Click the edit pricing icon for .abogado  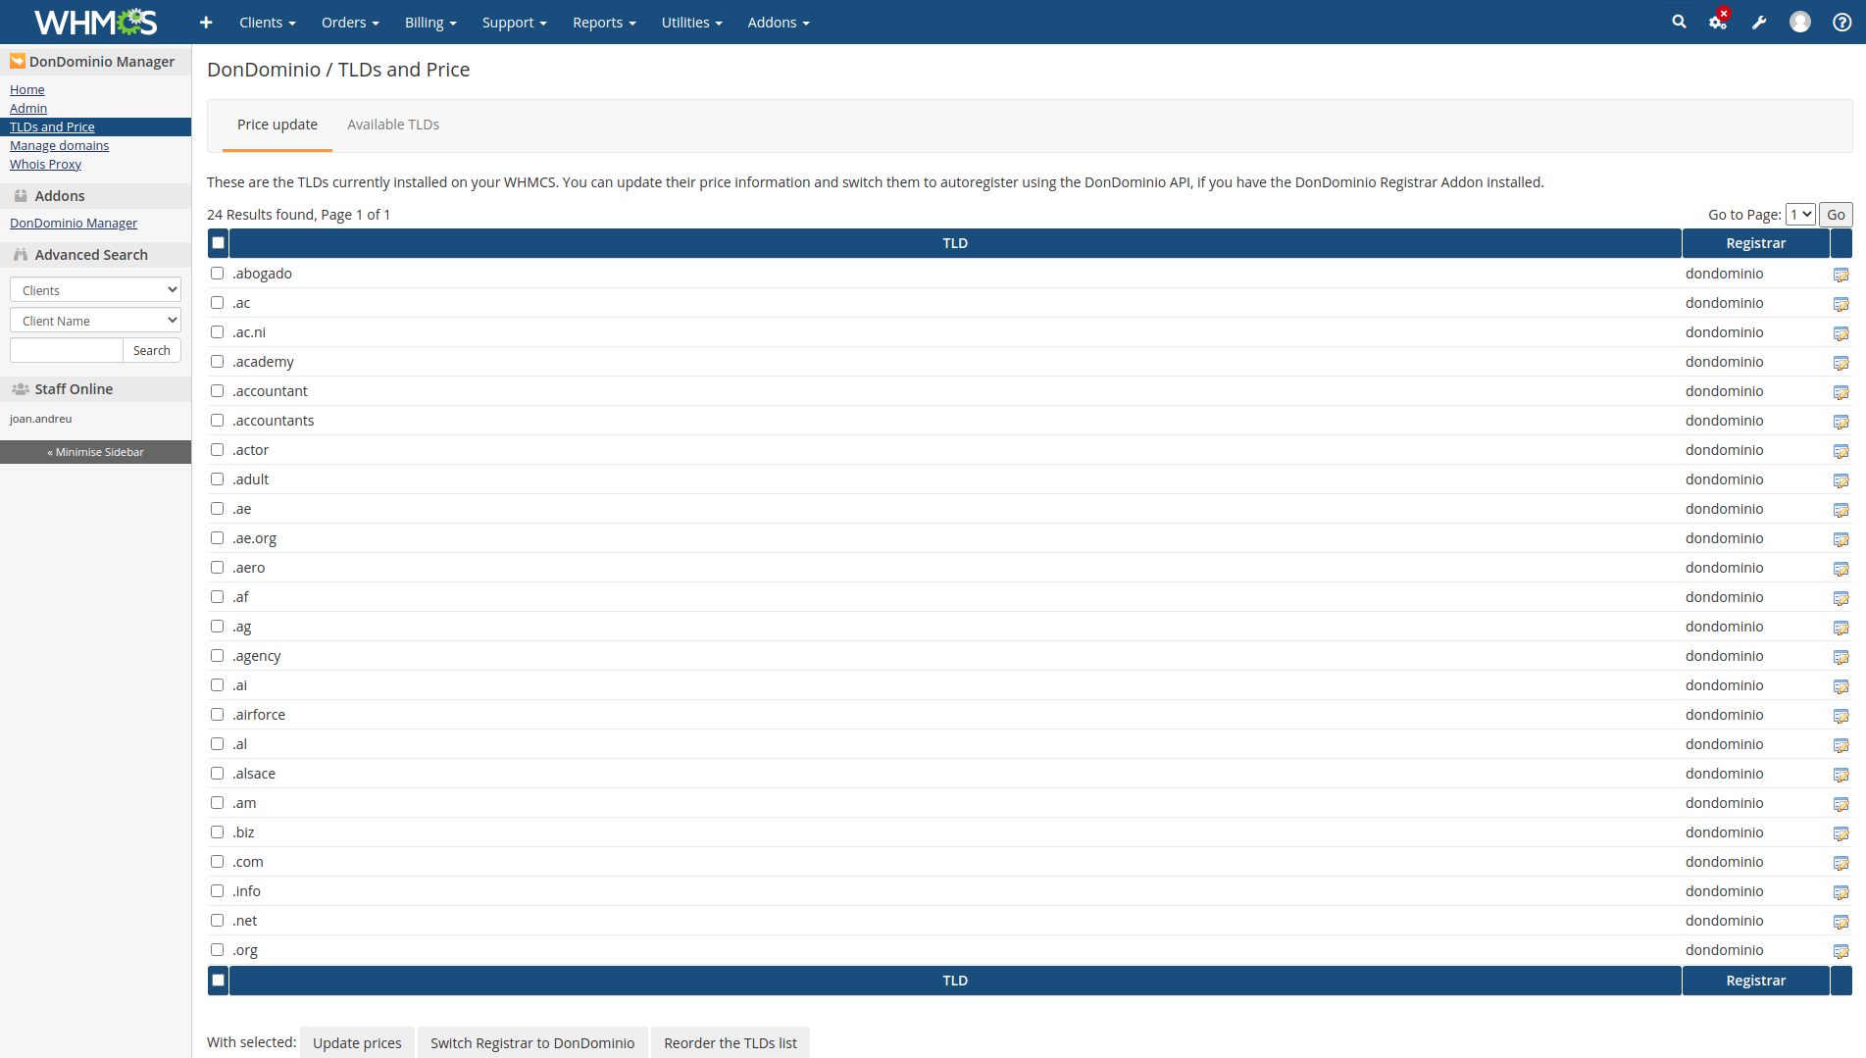1841,275
